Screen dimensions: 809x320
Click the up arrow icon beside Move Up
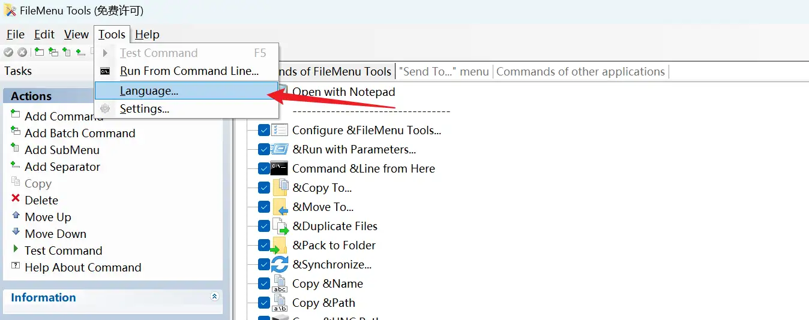(x=16, y=215)
